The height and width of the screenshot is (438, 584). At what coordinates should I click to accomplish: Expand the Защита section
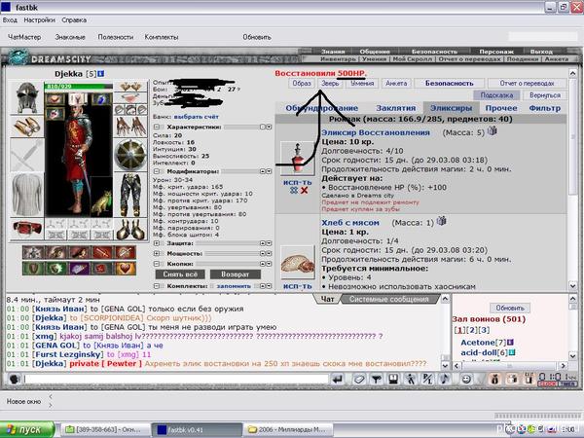(x=157, y=243)
